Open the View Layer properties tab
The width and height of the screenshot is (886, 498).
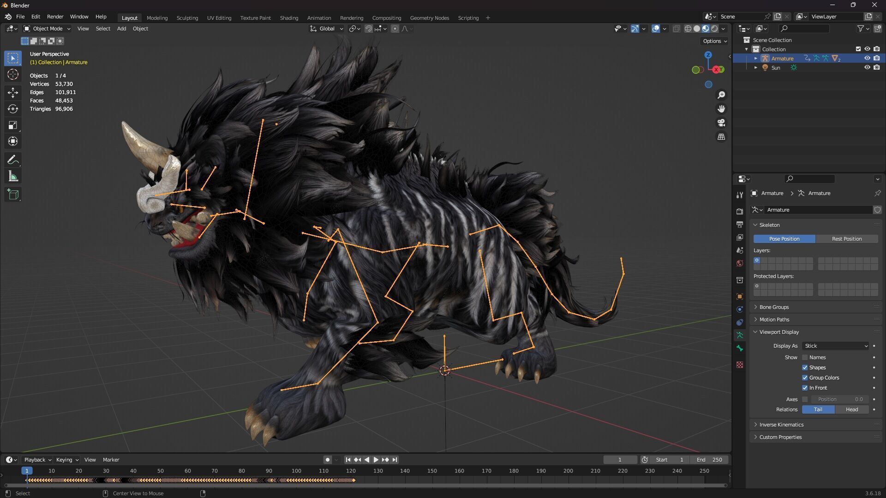(740, 237)
